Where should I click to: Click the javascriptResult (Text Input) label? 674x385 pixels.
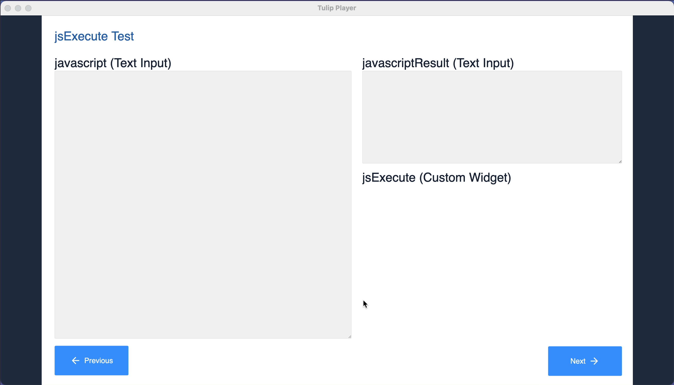click(438, 63)
